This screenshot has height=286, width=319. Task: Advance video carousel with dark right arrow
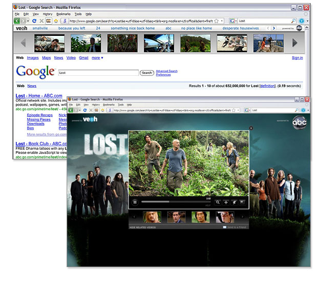pyautogui.click(x=295, y=43)
